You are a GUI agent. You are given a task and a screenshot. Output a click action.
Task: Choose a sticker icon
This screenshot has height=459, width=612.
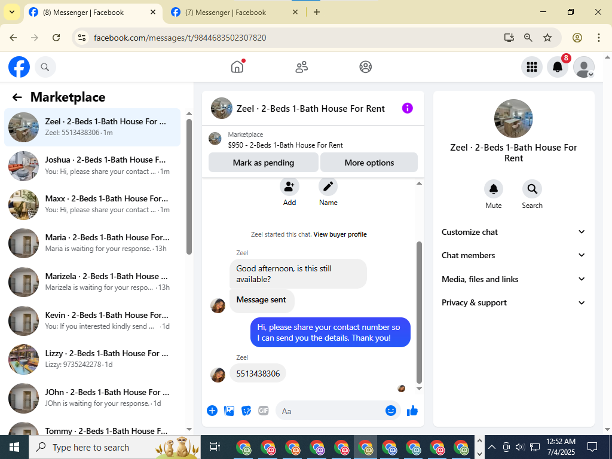point(246,411)
